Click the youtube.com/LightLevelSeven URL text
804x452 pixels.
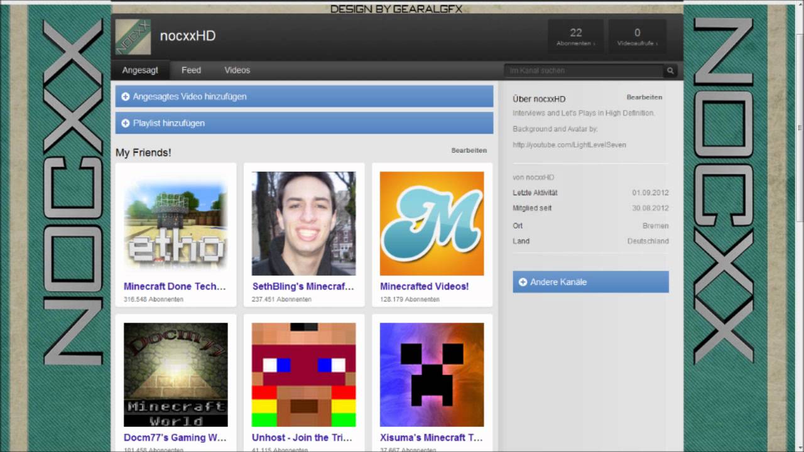coord(569,145)
